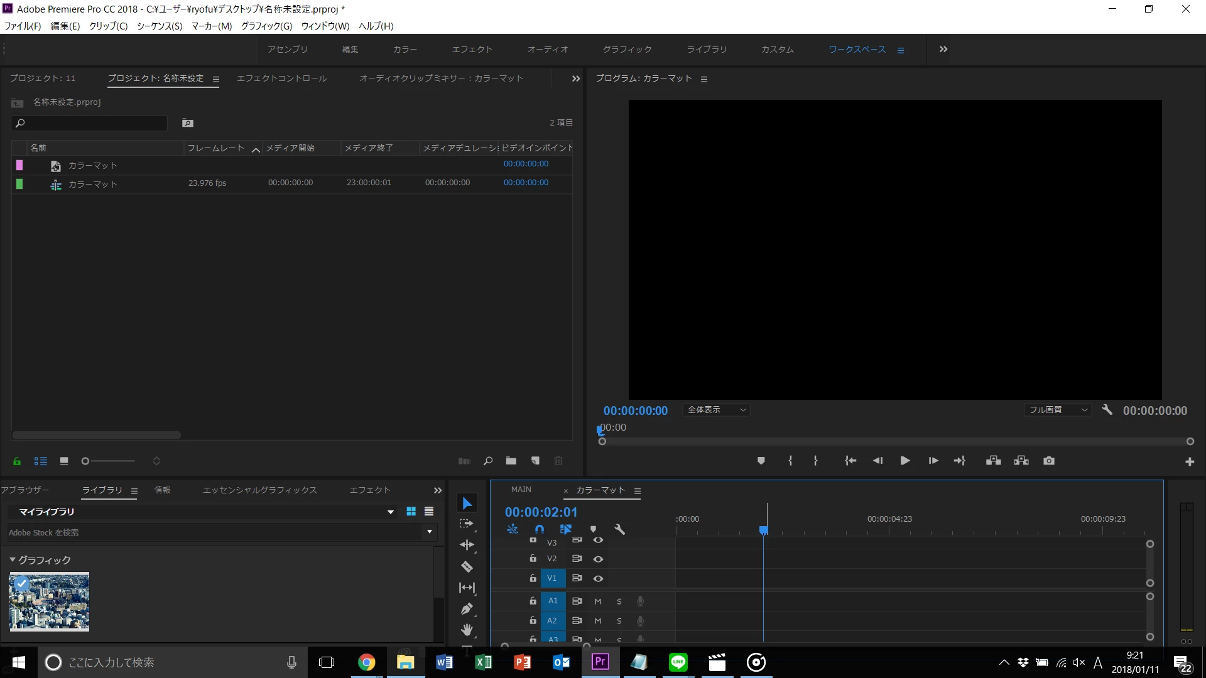Image resolution: width=1206 pixels, height=678 pixels.
Task: Mute the A1 audio track
Action: (598, 601)
